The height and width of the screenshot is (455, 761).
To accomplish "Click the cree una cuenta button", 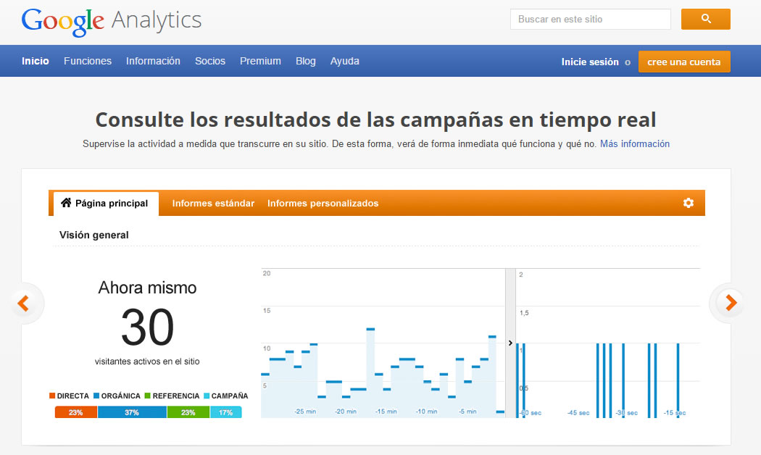I will [684, 62].
